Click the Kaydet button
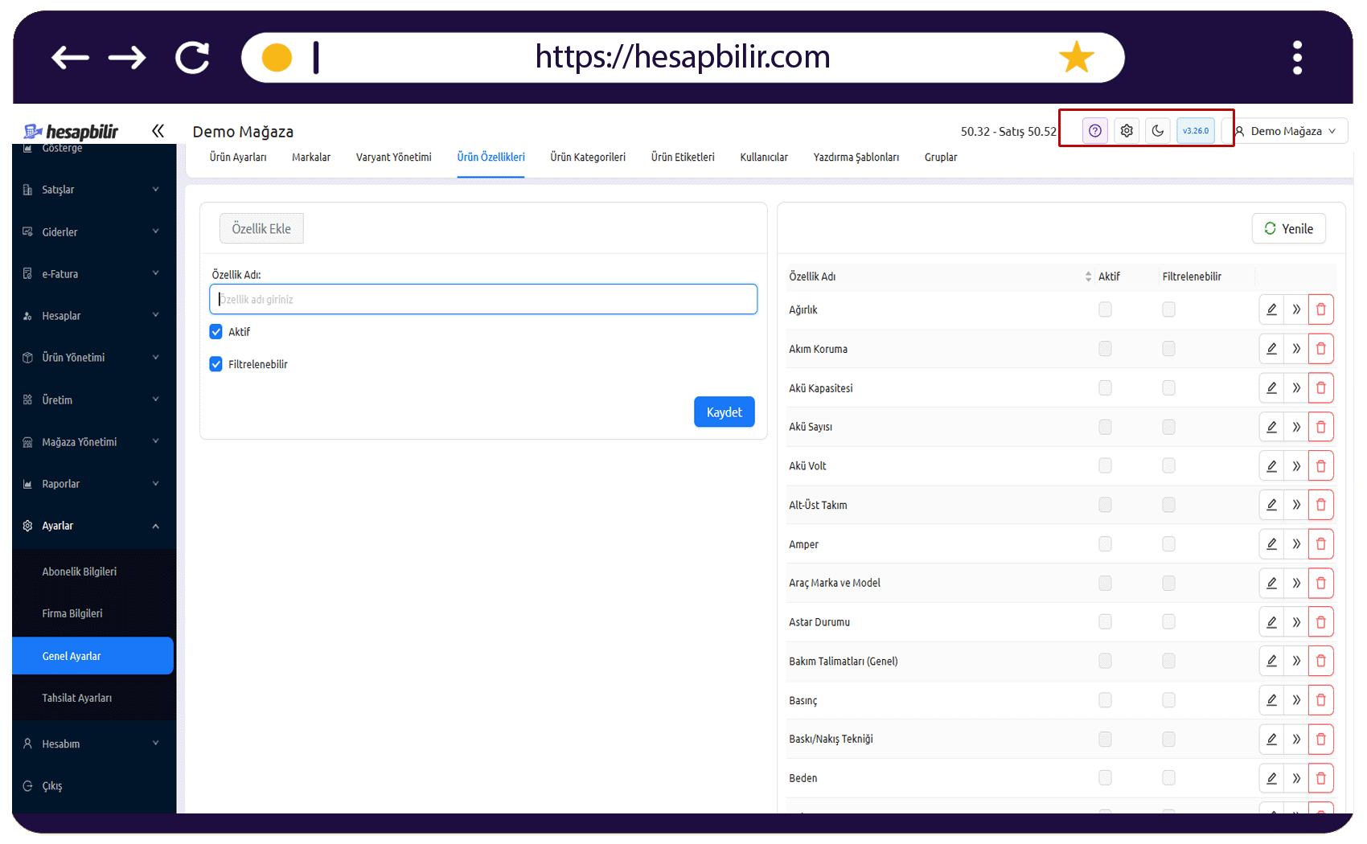1367x844 pixels. point(724,412)
